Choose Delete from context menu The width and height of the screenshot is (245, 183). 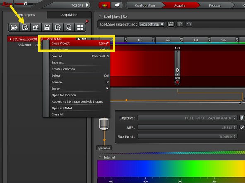[x=80, y=75]
